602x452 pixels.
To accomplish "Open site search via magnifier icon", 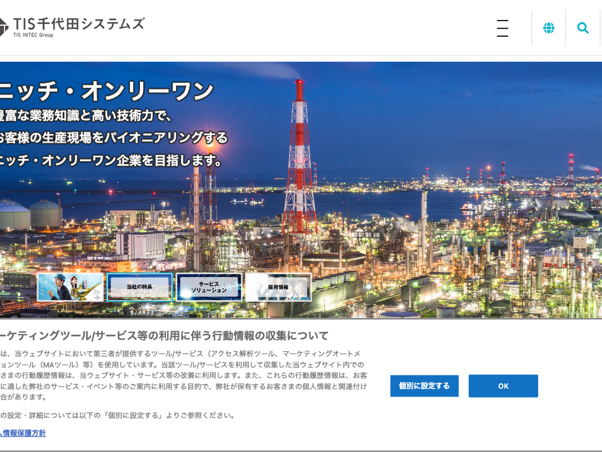I will click(583, 28).
